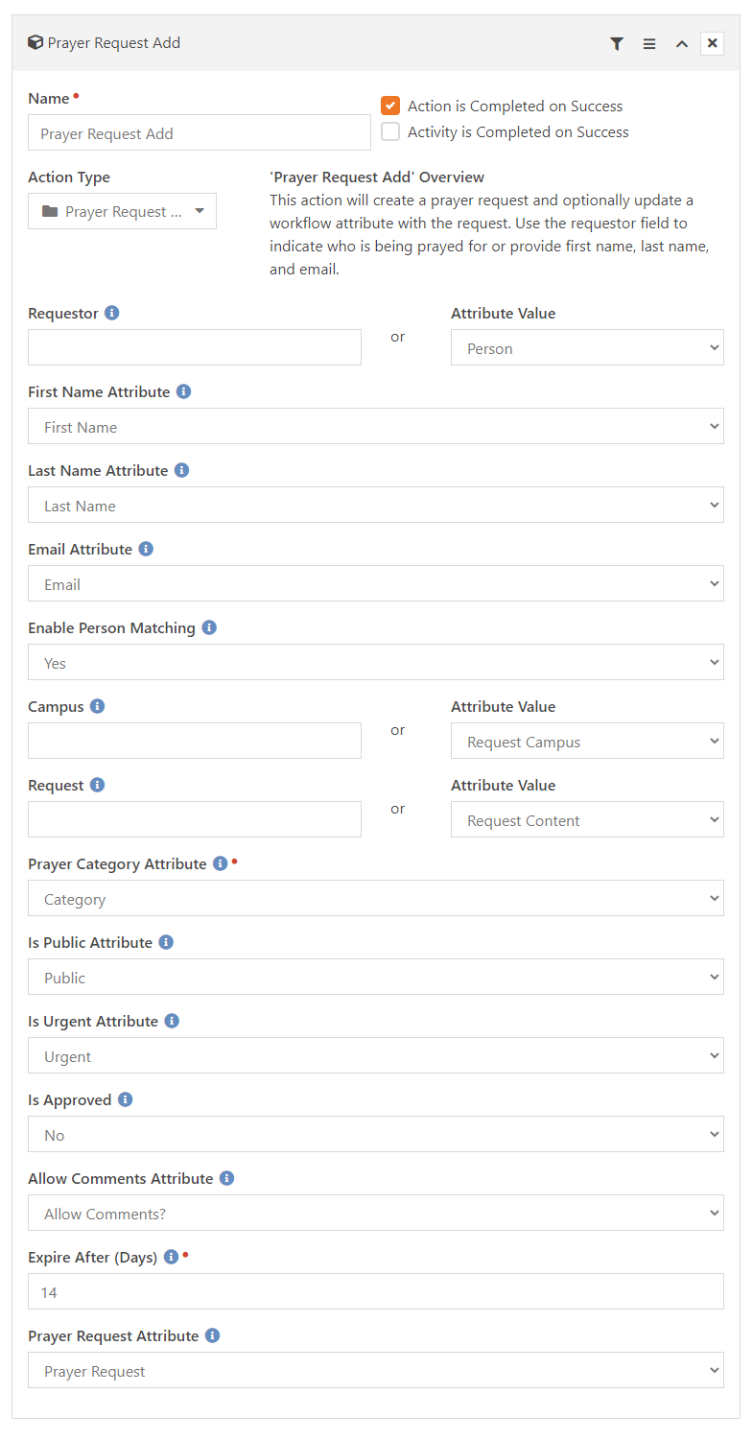Image resolution: width=753 pixels, height=1440 pixels.
Task: Click the Expire After (Days) info icon
Action: 171,1257
